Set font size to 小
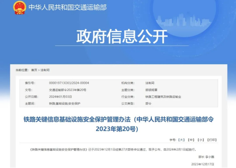Image resolution: width=236 pixels, height=168 pixels. point(201,140)
